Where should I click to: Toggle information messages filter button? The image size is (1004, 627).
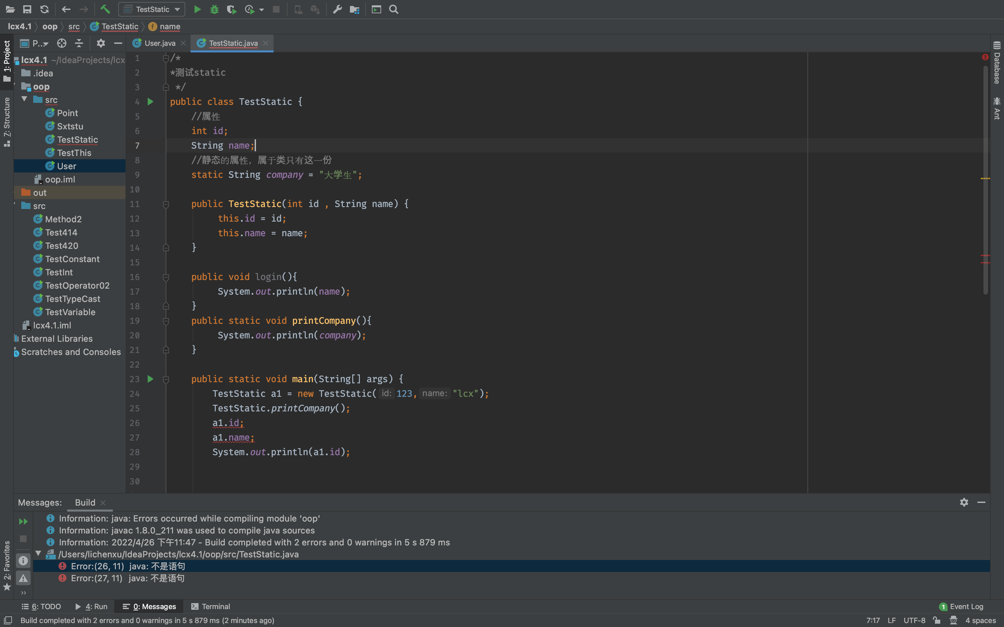click(23, 561)
